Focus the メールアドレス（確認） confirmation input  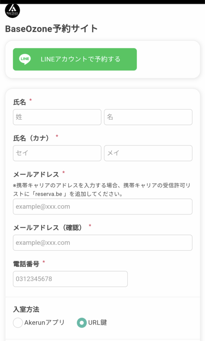(102, 242)
